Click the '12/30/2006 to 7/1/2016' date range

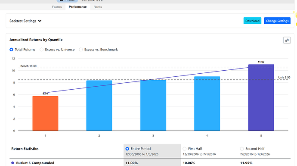point(199,154)
